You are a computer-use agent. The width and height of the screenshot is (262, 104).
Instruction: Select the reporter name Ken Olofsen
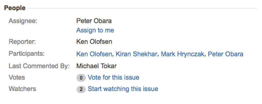point(94,41)
